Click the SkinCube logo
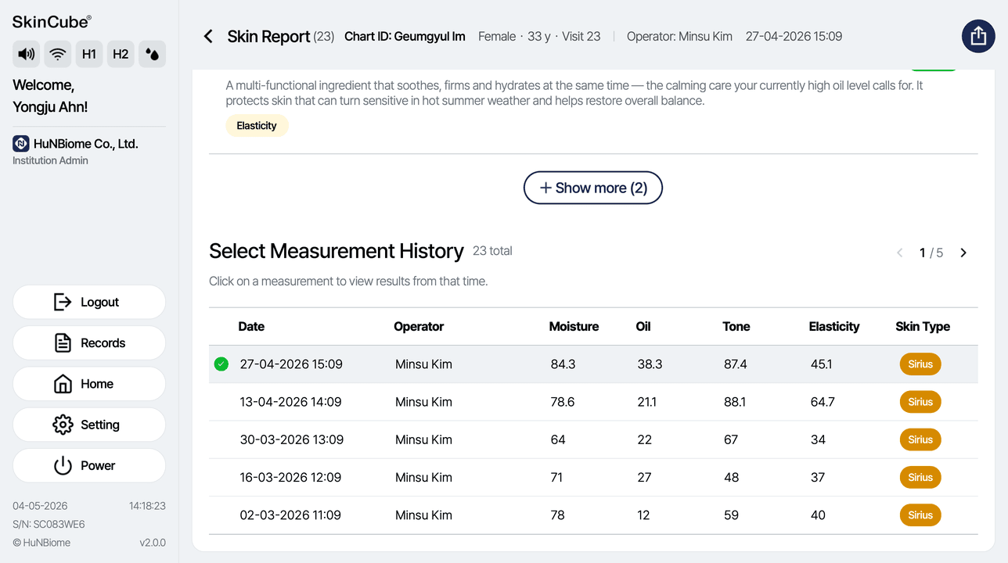Screen dimensions: 1008x563 pyautogui.click(x=52, y=22)
